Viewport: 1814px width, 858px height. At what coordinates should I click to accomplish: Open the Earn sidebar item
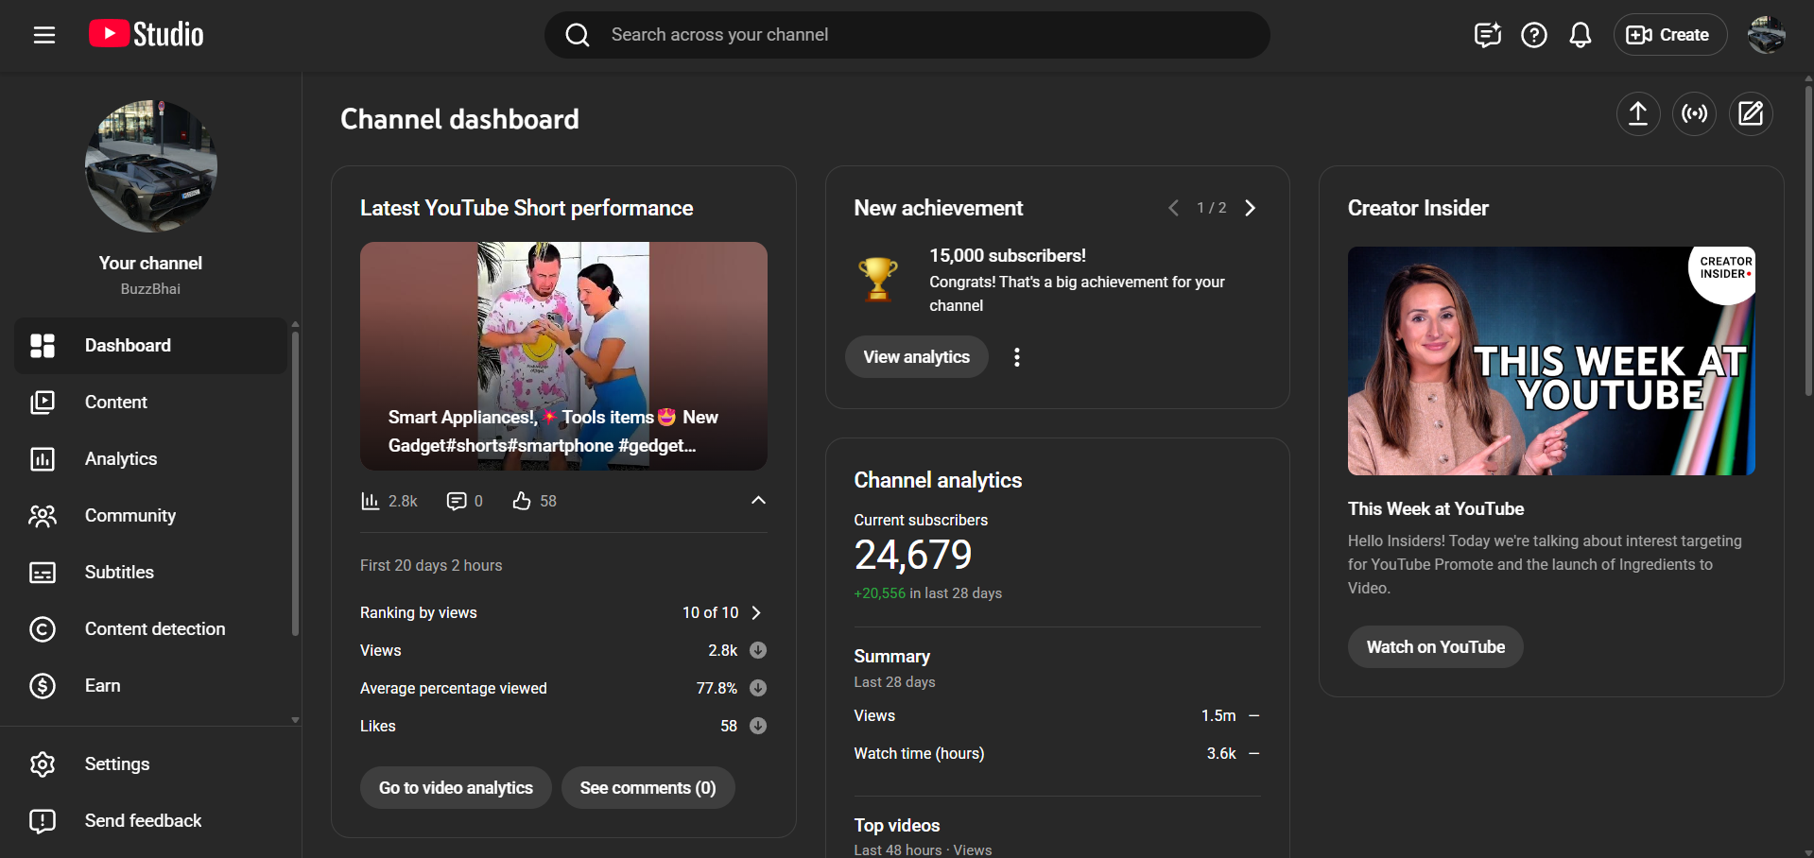pos(102,686)
